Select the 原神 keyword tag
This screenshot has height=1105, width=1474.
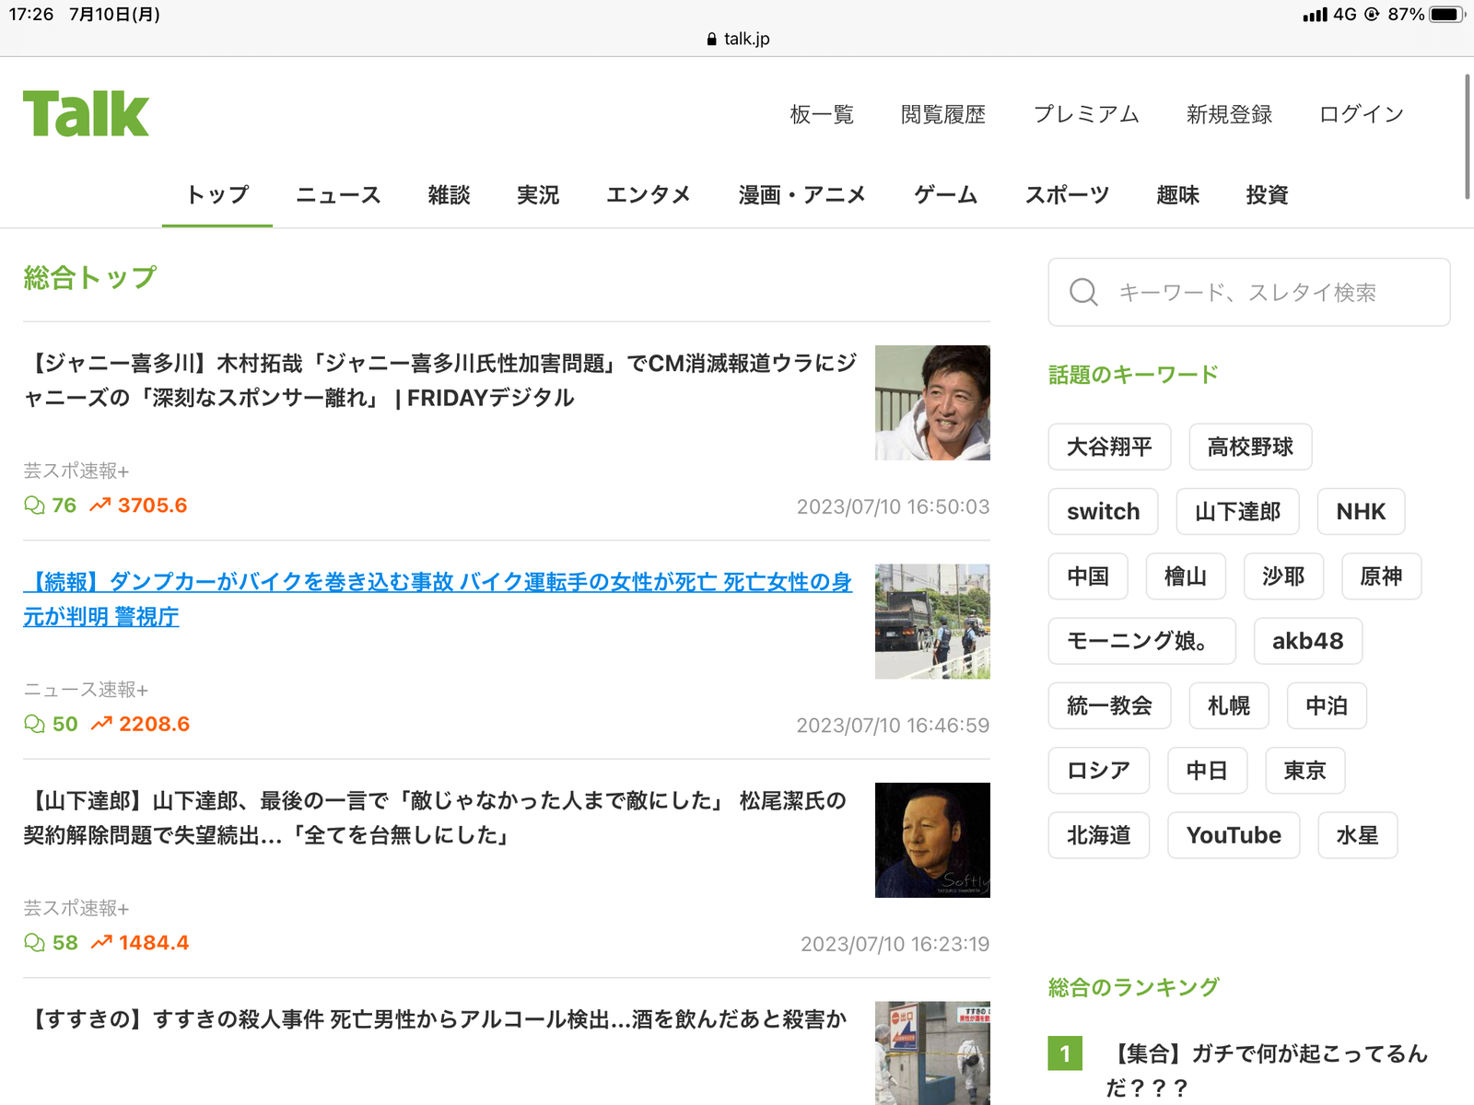tap(1382, 576)
